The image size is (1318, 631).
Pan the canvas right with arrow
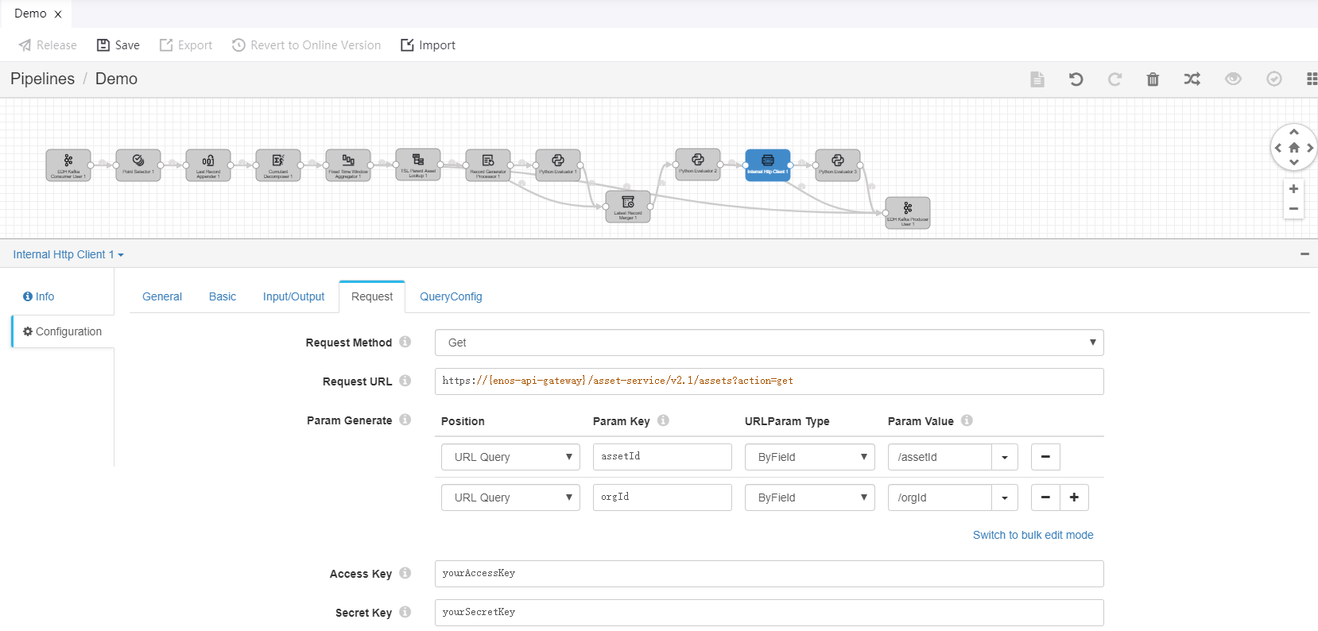click(x=1310, y=148)
